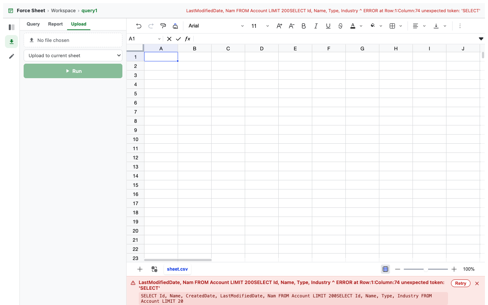Click the error warning triangle icon
The width and height of the screenshot is (488, 305).
133,283
